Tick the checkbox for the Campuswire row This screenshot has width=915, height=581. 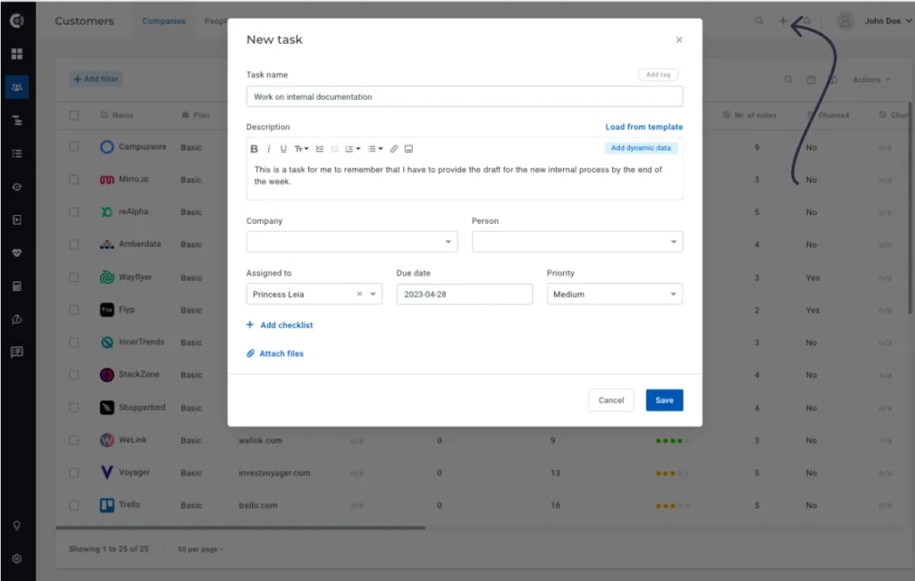click(74, 147)
